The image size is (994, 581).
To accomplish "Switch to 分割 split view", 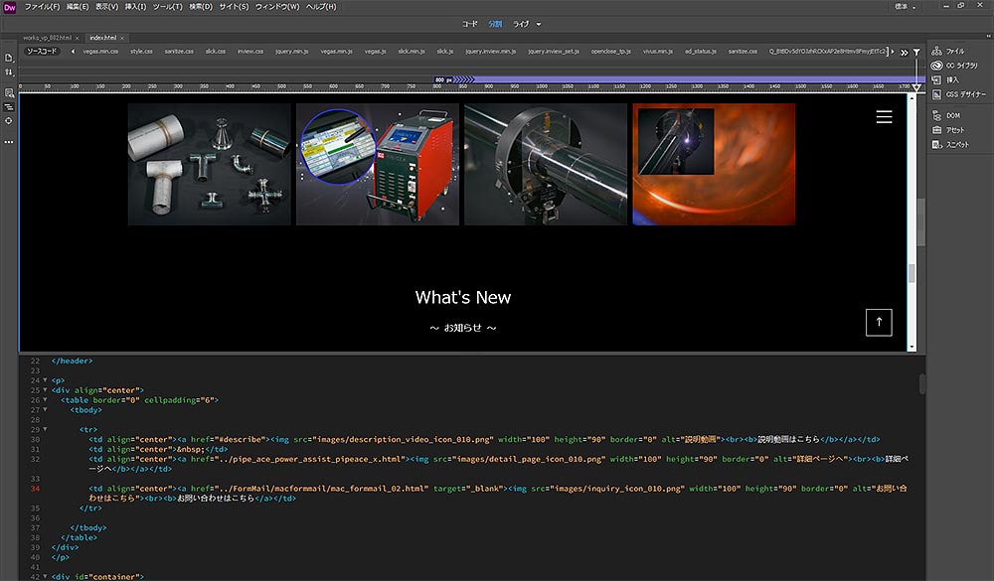I will (x=495, y=24).
